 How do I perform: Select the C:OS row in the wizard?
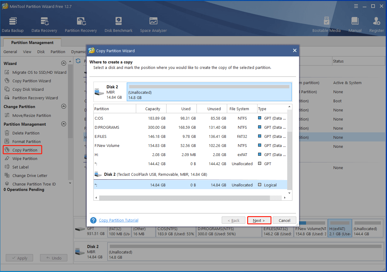(x=190, y=118)
